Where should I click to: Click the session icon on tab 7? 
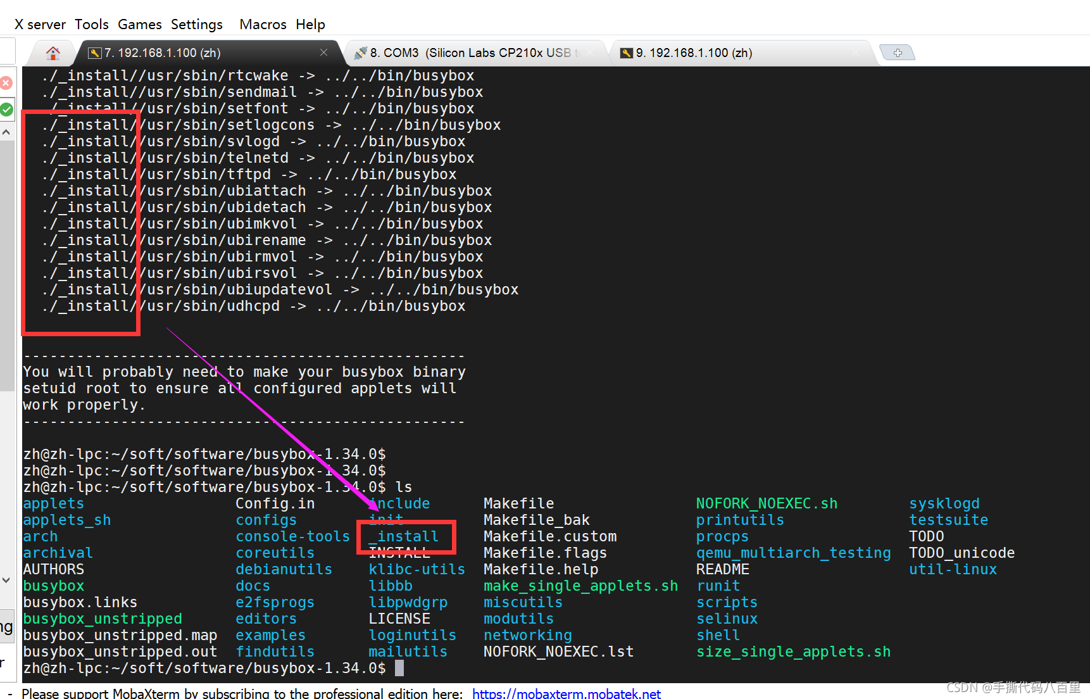click(x=95, y=53)
